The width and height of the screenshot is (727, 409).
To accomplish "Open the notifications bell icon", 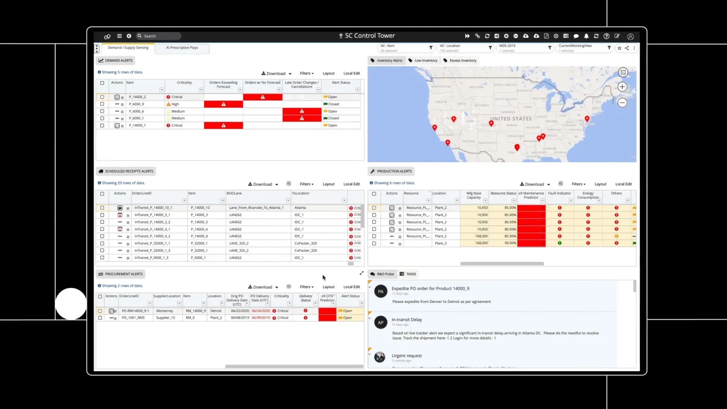I will [586, 36].
